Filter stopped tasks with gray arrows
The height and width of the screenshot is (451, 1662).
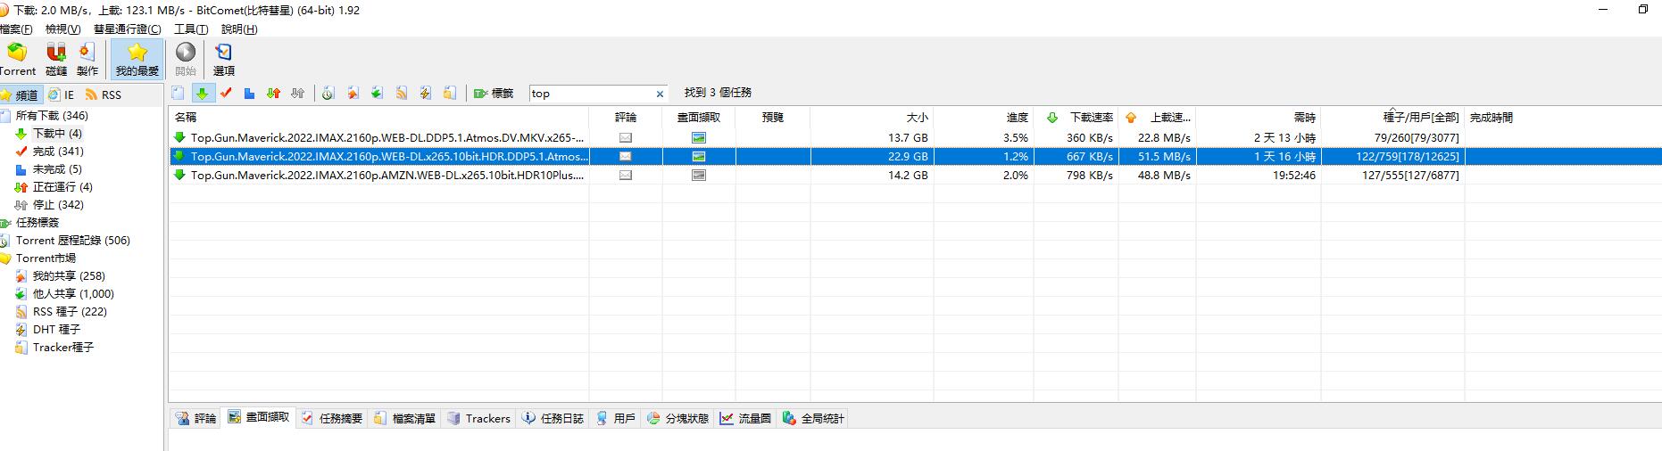[298, 93]
